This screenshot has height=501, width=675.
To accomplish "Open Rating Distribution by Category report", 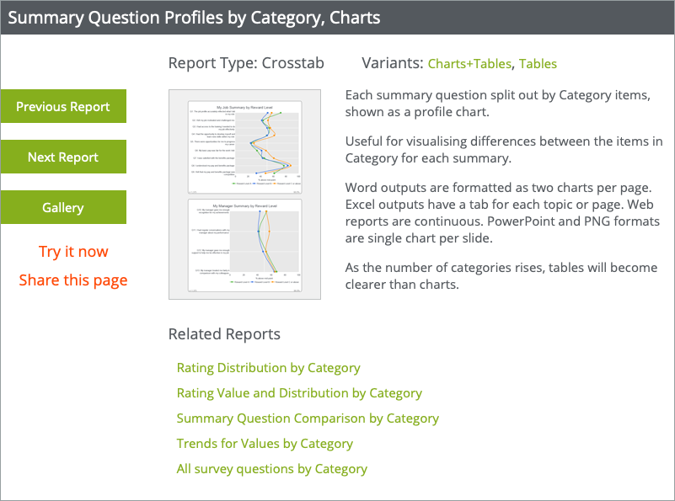I will (268, 368).
